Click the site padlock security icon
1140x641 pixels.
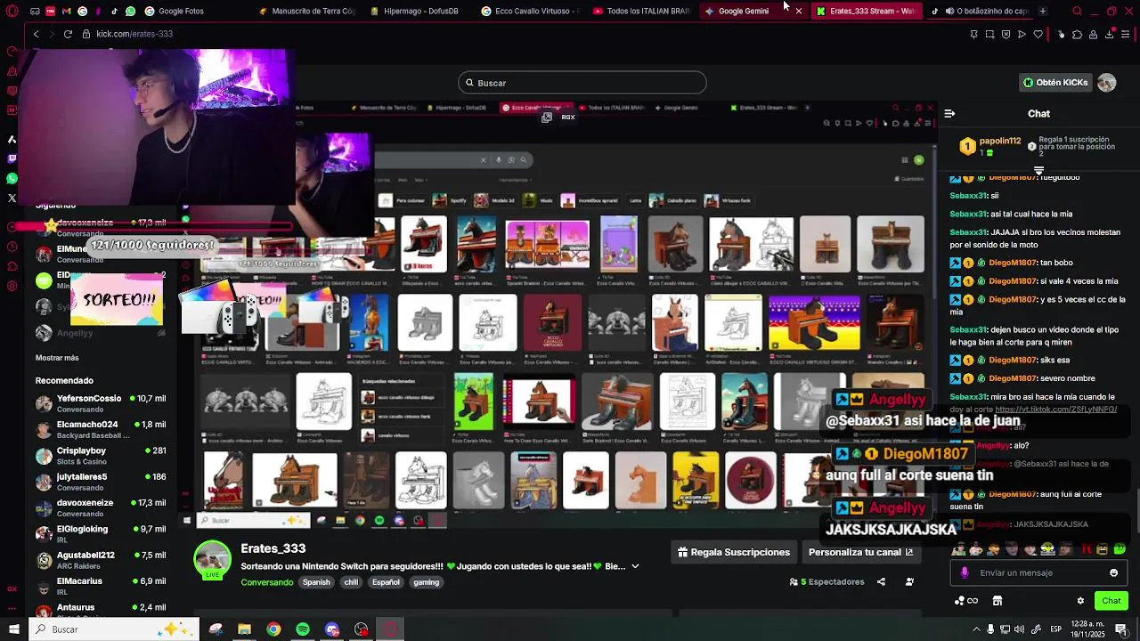pyautogui.click(x=86, y=34)
